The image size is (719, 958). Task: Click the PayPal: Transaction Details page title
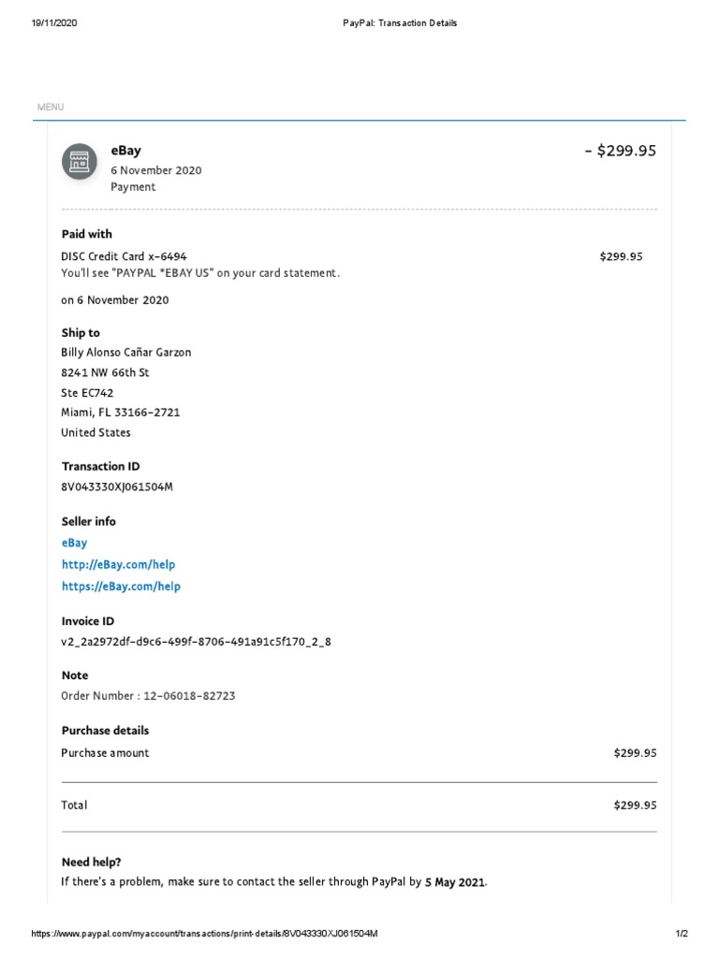(x=400, y=23)
